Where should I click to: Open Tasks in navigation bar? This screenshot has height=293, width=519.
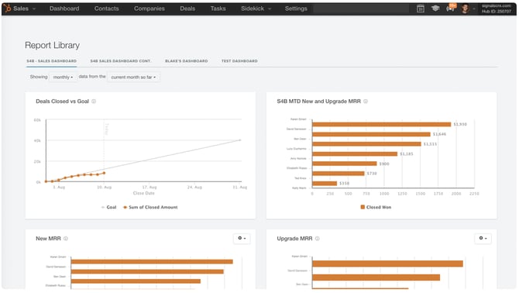point(218,9)
